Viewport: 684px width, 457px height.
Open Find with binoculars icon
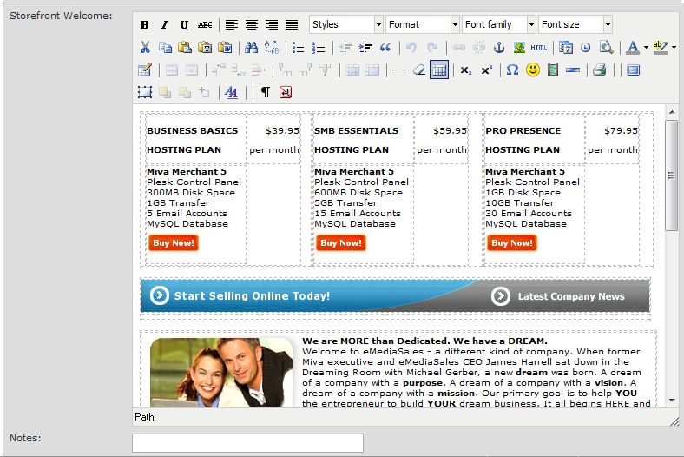(x=251, y=47)
